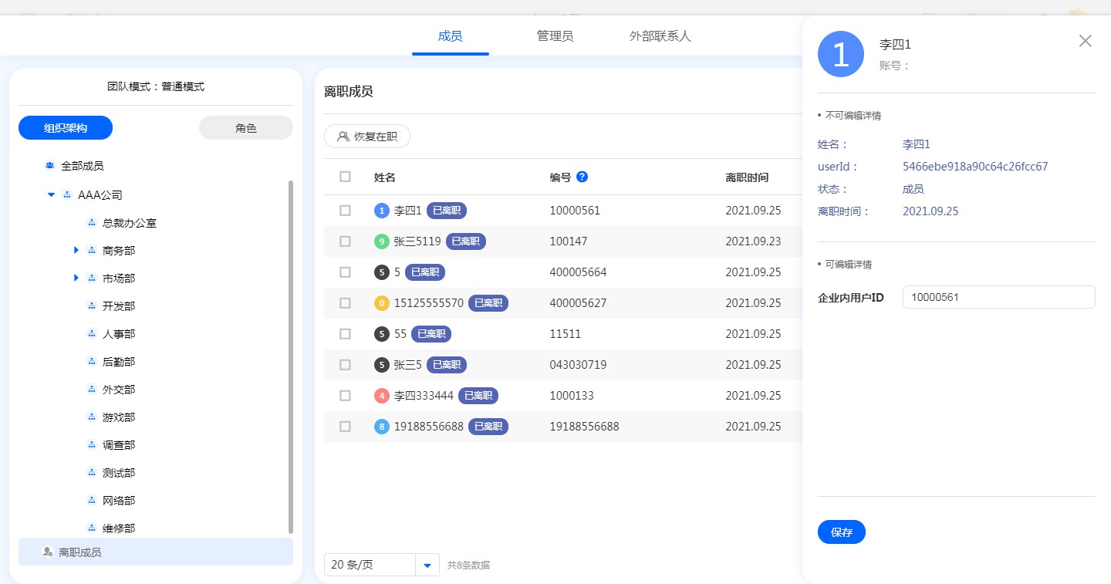Collapse the AAA公司 tree node
This screenshot has width=1111, height=584.
[x=52, y=195]
